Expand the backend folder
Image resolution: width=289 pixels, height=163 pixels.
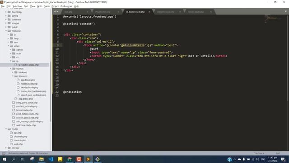(13, 72)
